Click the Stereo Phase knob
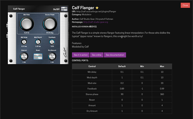The image size is (193, 119). [50, 24]
